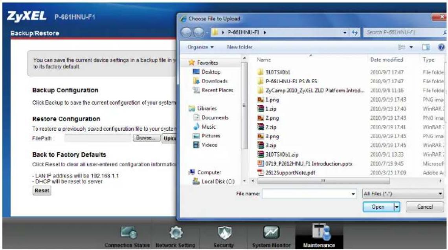This screenshot has height=250, width=448.
Task: Open the address bar history dropdown
Action: [x=345, y=33]
